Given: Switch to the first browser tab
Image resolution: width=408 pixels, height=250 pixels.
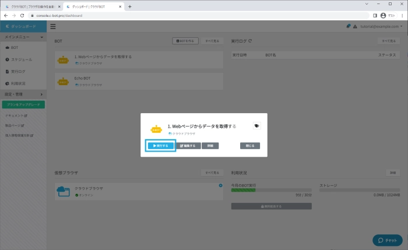Looking at the screenshot, I should [x=32, y=6].
